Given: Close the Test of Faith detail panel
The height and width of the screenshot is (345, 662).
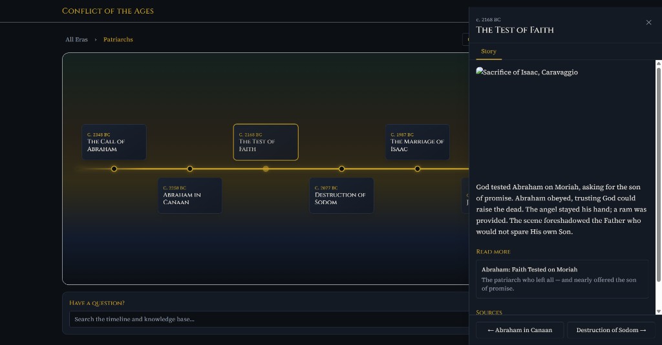Looking at the screenshot, I should (x=648, y=23).
